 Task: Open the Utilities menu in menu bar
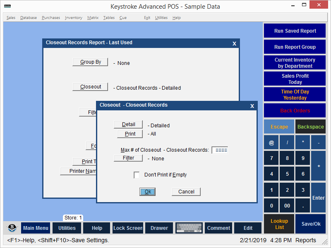(x=161, y=18)
